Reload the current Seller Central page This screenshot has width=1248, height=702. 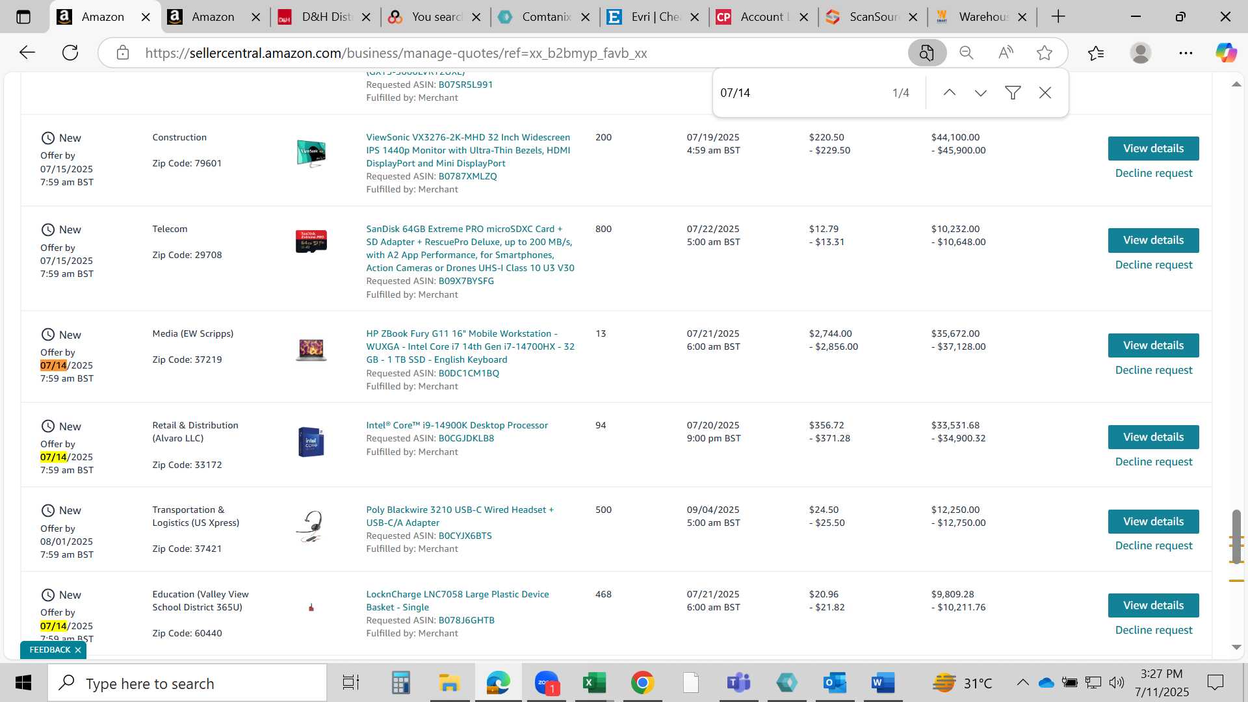70,53
